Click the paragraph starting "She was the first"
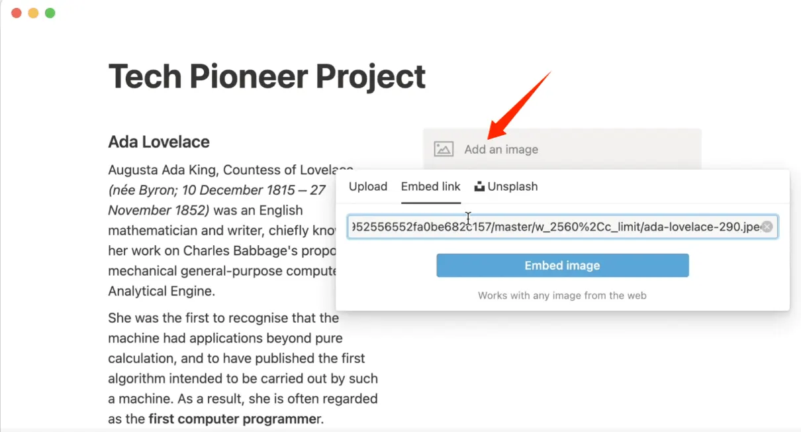This screenshot has height=432, width=801. click(243, 368)
